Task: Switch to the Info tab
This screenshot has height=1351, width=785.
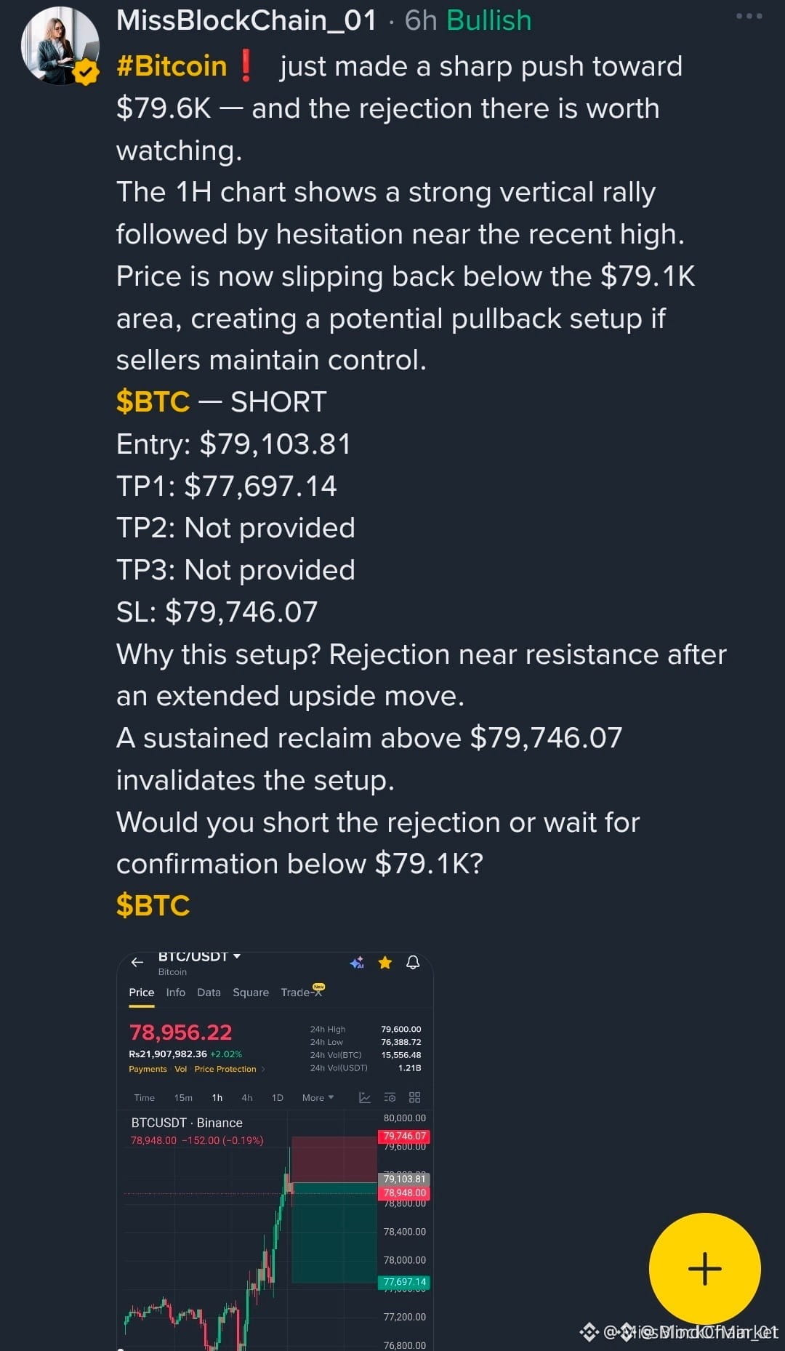Action: tap(175, 992)
